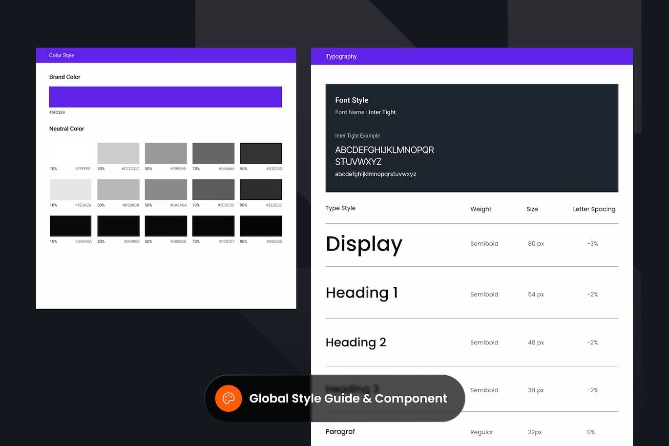Click the Inter Tight font name
The height and width of the screenshot is (446, 669).
click(x=382, y=112)
